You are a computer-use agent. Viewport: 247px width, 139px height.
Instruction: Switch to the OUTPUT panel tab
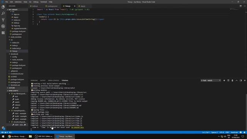click(43, 81)
